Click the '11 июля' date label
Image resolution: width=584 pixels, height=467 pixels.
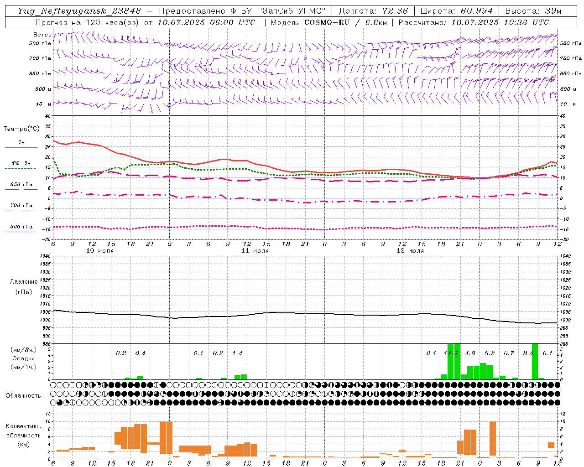255,251
